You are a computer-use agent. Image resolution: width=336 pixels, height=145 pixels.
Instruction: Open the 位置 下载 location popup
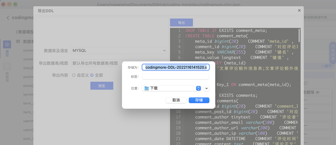pos(172,88)
